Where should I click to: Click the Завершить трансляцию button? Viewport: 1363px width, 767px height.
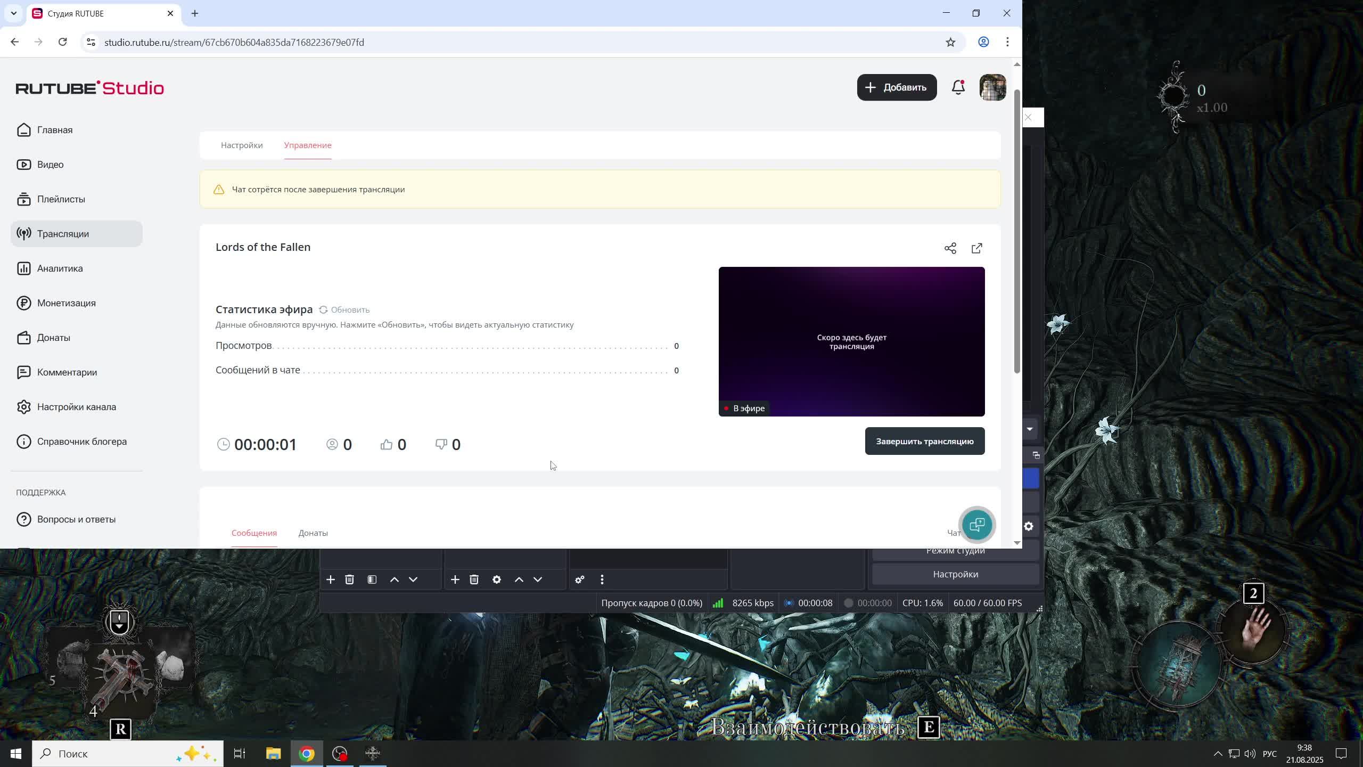pyautogui.click(x=925, y=442)
